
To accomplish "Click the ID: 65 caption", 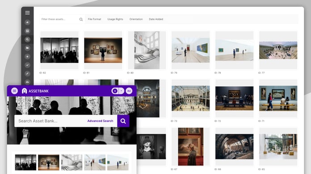I will click(261, 169).
